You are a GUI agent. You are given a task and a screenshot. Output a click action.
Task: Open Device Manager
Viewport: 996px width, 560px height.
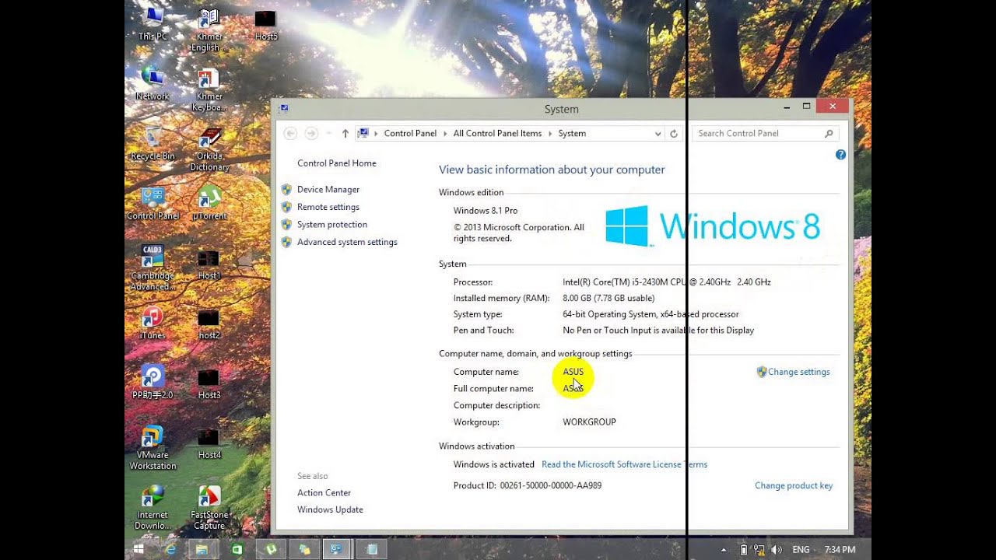(328, 190)
